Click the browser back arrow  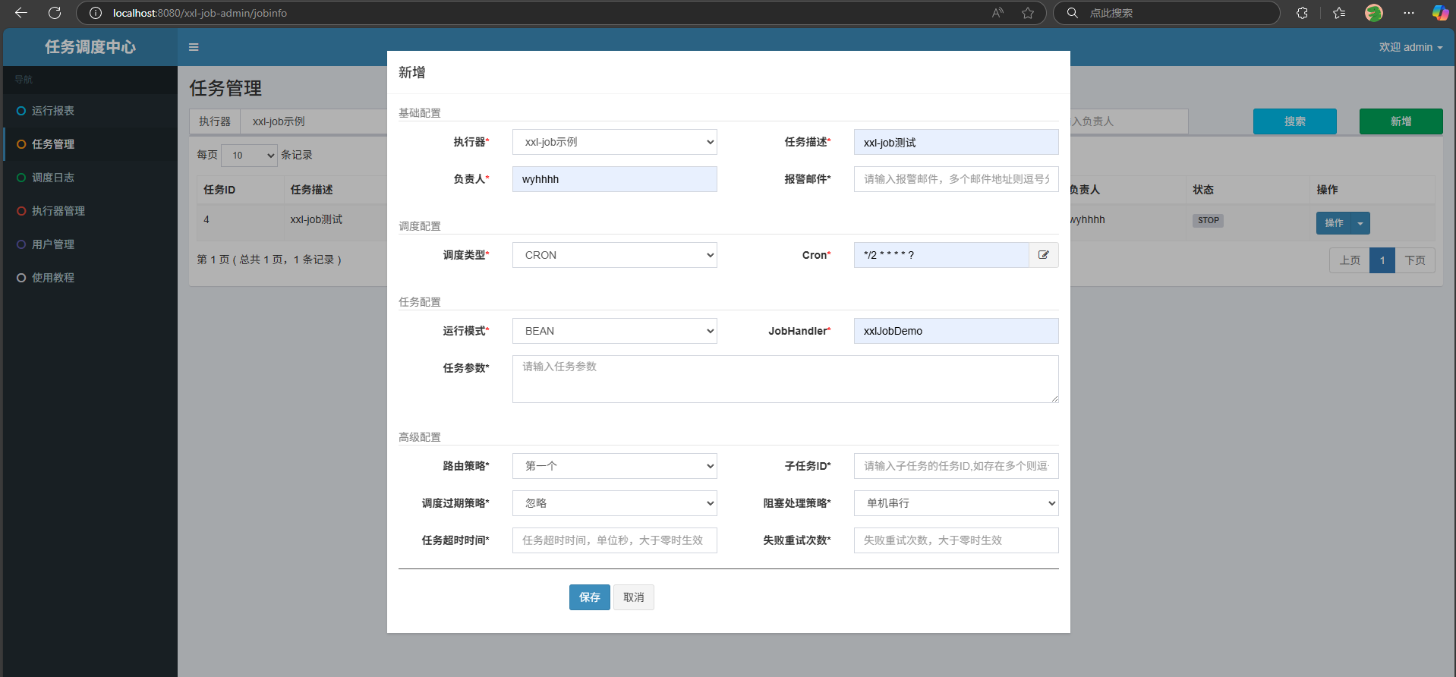pos(21,13)
